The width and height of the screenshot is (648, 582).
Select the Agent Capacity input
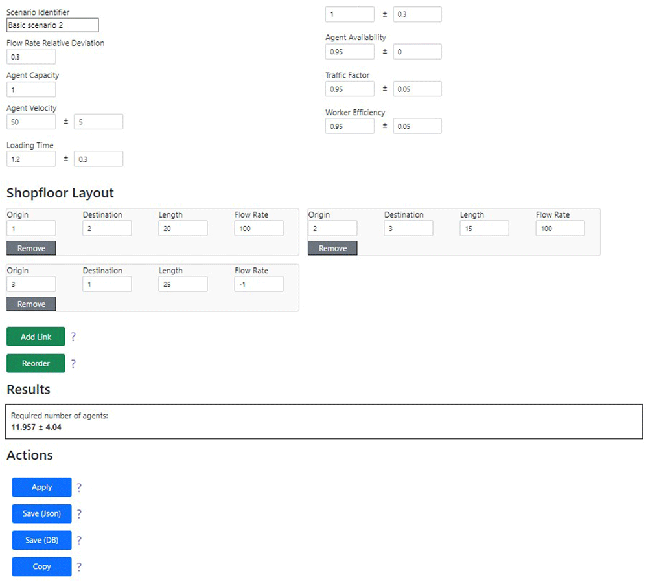[x=31, y=89]
